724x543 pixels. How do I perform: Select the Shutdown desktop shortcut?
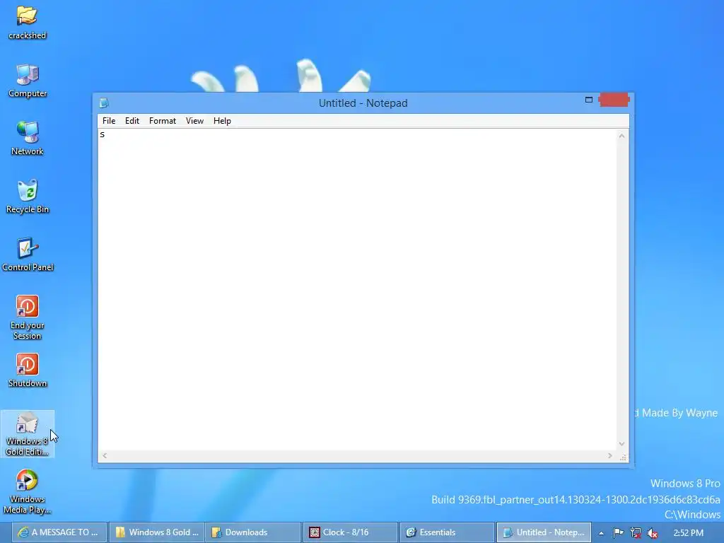click(28, 370)
